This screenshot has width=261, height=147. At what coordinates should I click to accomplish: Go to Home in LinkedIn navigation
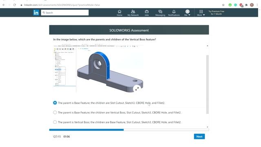[119, 13]
